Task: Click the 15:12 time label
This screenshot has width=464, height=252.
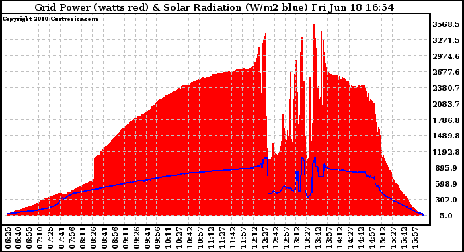Action: tap(383, 237)
